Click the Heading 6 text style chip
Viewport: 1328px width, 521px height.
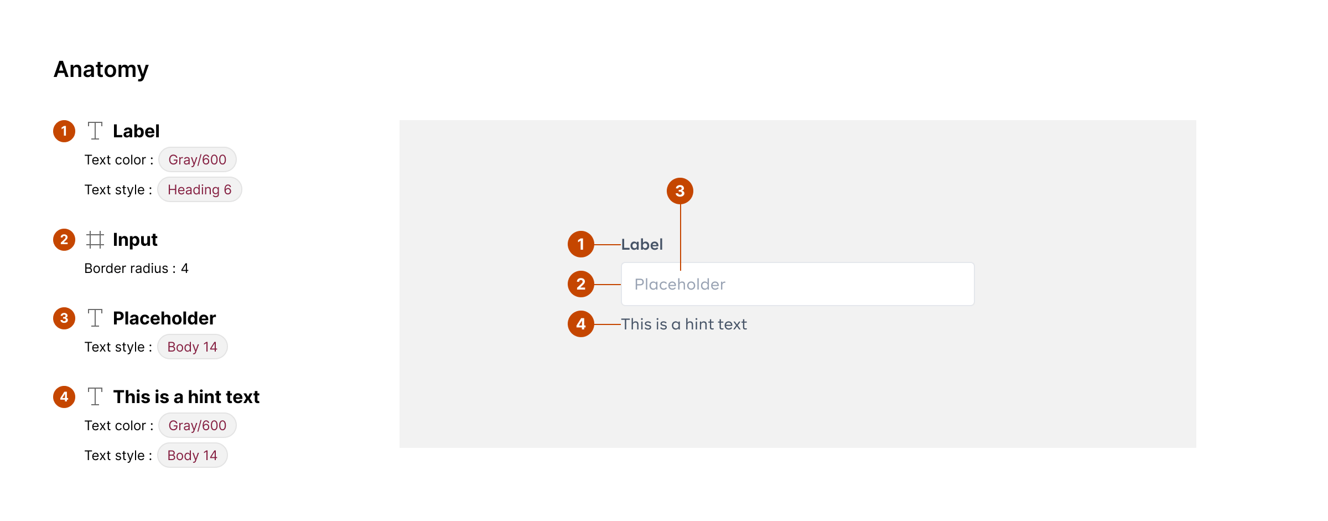coord(200,189)
